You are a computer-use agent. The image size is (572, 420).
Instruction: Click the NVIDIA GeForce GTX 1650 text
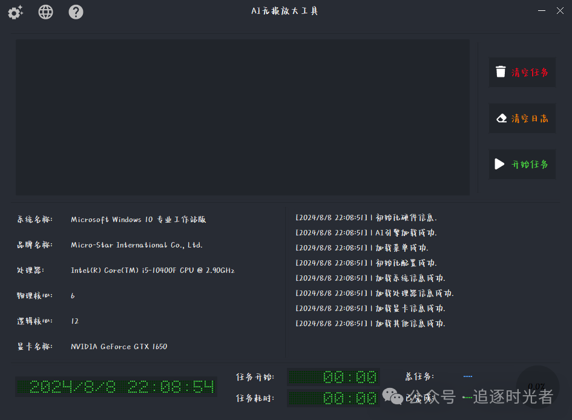(x=119, y=346)
